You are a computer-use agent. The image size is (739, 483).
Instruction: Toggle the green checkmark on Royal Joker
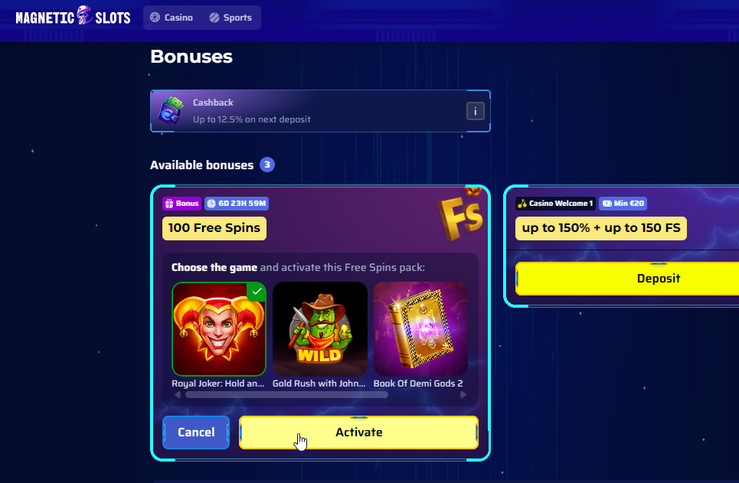point(257,291)
